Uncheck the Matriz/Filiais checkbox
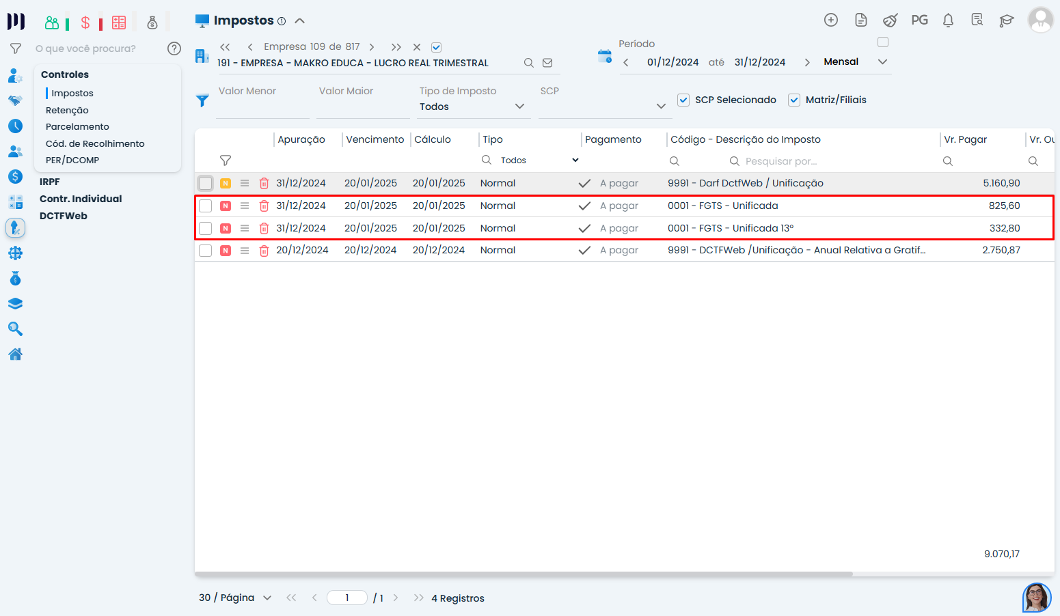 point(794,100)
